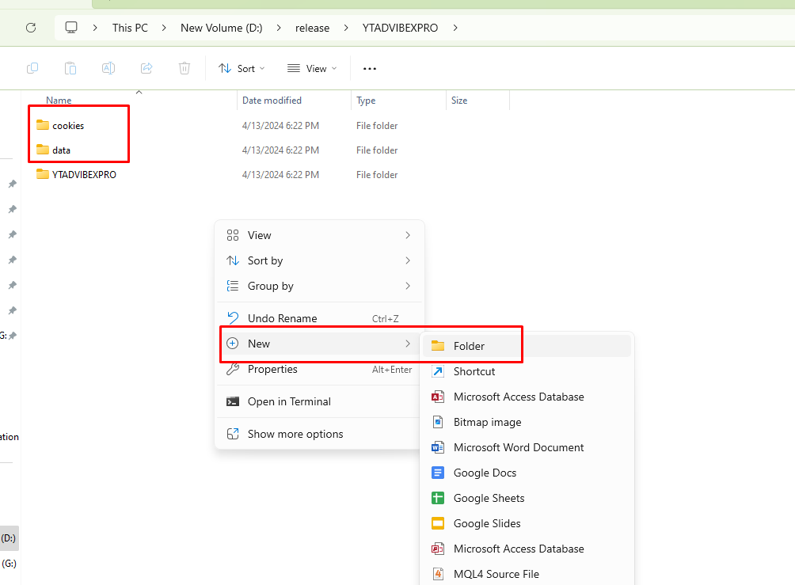Open the See more three-dots menu
Image resolution: width=795 pixels, height=585 pixels.
coord(370,68)
